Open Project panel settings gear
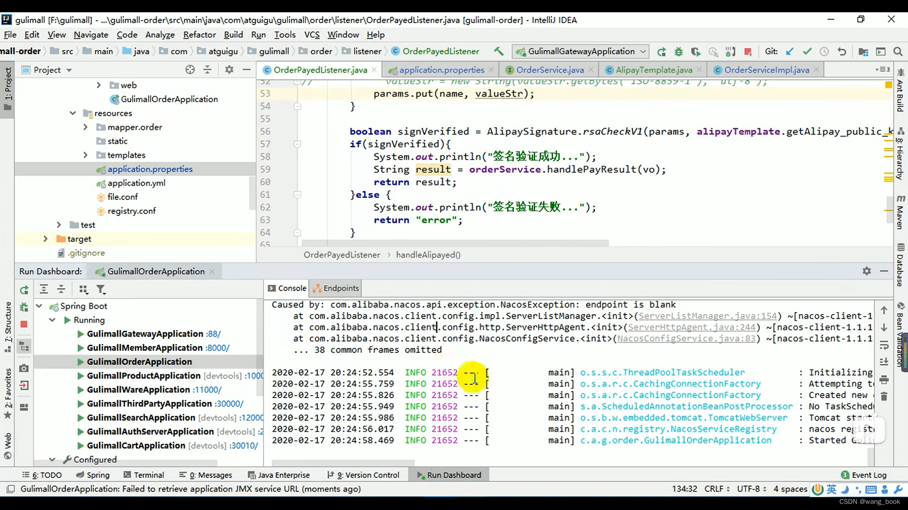The width and height of the screenshot is (908, 510). point(229,70)
